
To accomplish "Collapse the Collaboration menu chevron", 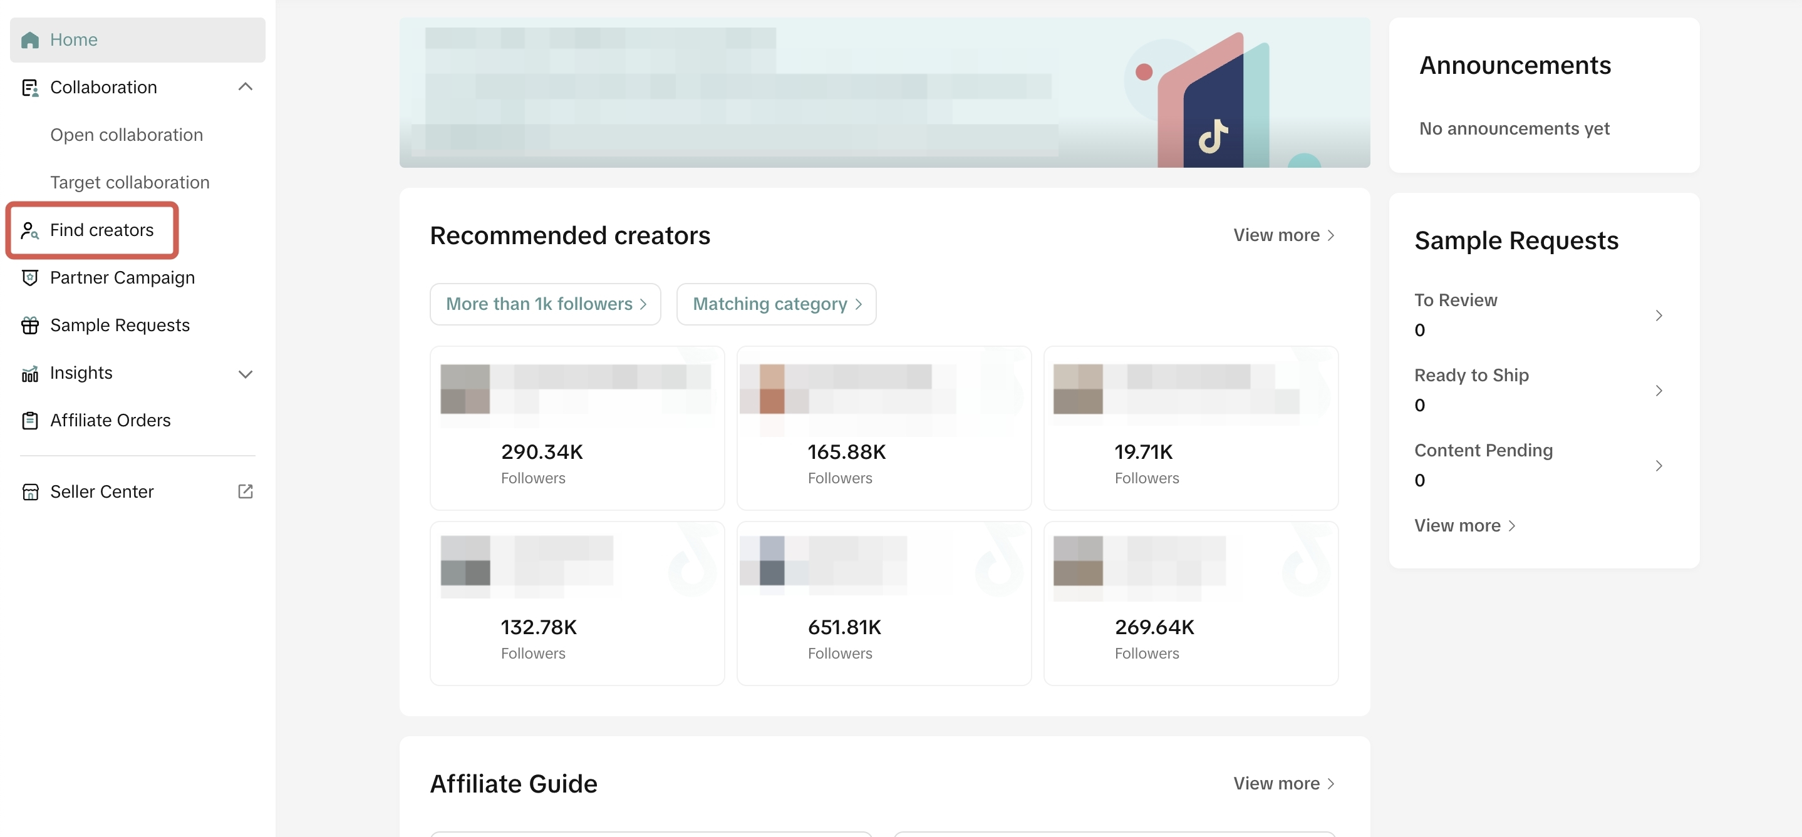I will point(245,87).
